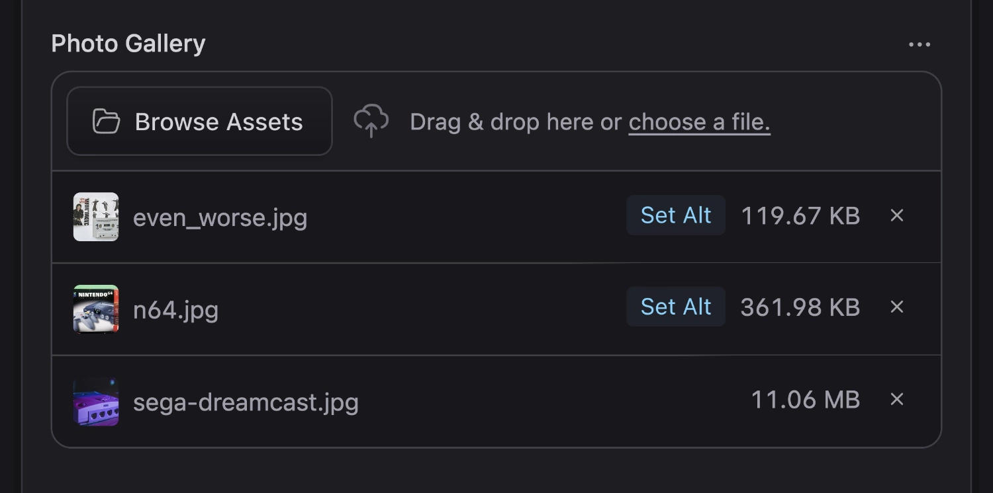Set Alt text for even_worse.jpg
993x493 pixels.
675,215
